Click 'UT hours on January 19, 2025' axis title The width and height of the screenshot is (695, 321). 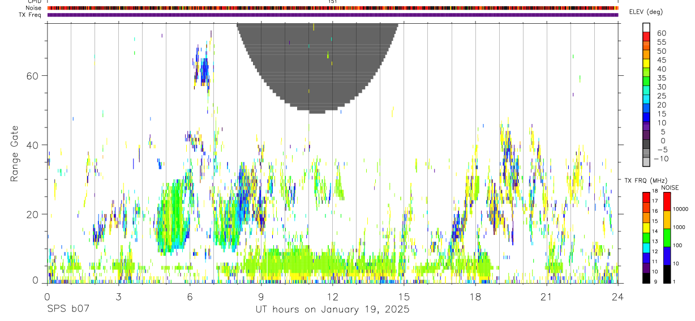pos(332,310)
